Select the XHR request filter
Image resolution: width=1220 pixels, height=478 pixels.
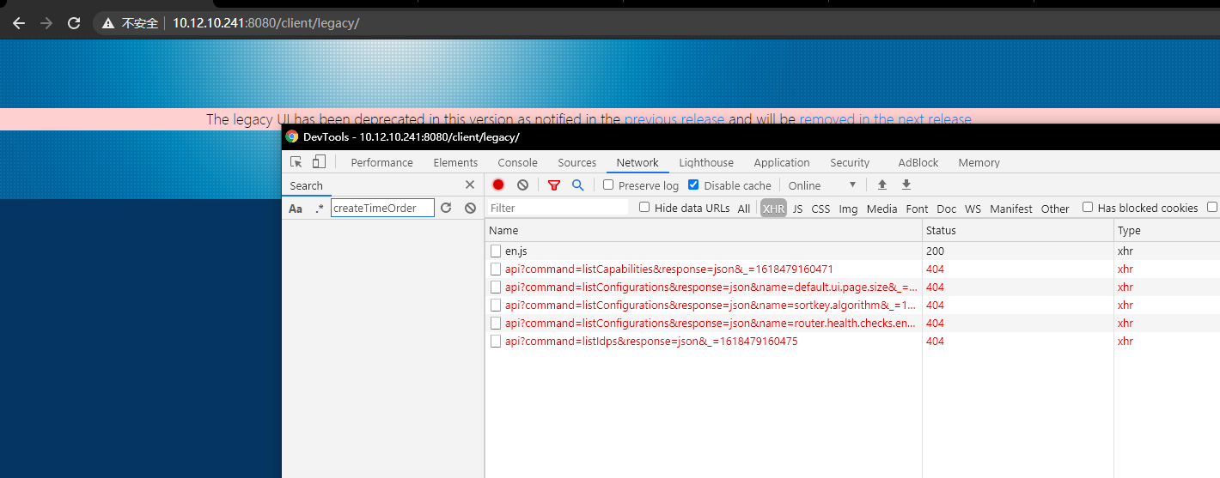[x=773, y=209]
